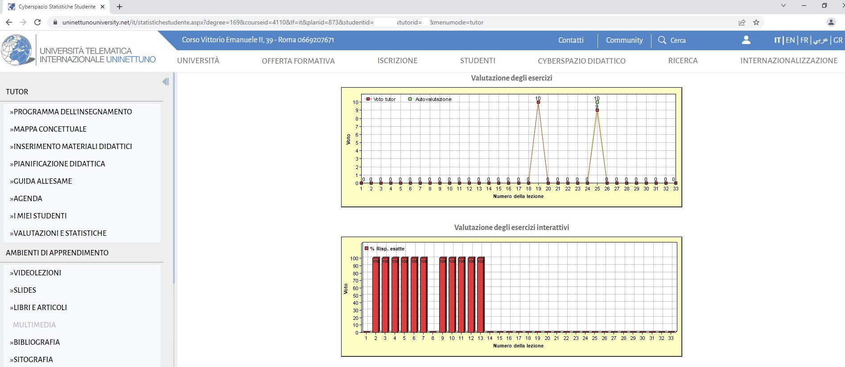The height and width of the screenshot is (367, 845).
Task: Bookmark this page with star icon
Action: 756,22
